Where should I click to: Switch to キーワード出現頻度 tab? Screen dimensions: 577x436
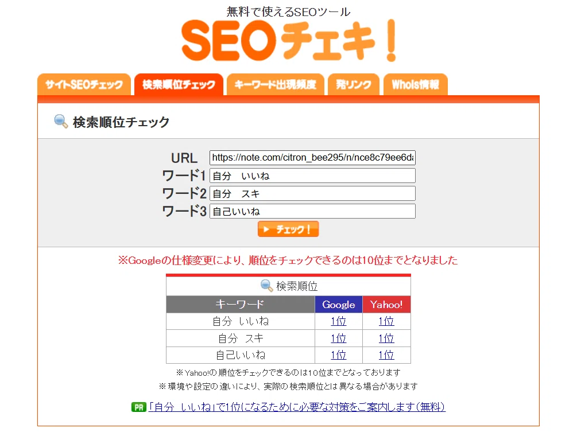(x=275, y=84)
